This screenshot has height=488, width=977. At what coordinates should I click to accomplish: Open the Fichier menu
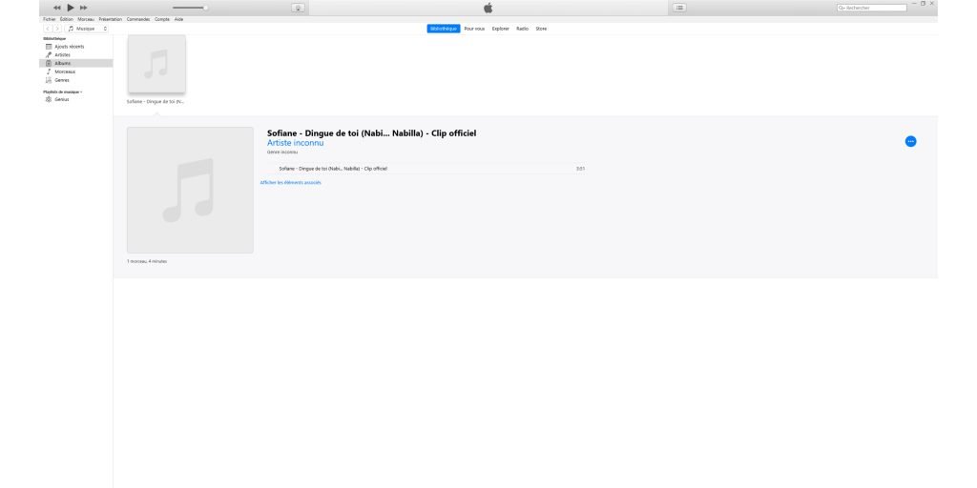50,19
